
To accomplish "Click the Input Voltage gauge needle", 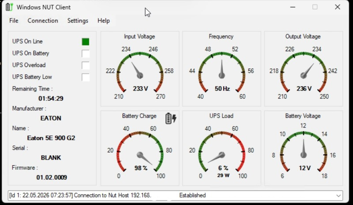I will pos(137,71).
